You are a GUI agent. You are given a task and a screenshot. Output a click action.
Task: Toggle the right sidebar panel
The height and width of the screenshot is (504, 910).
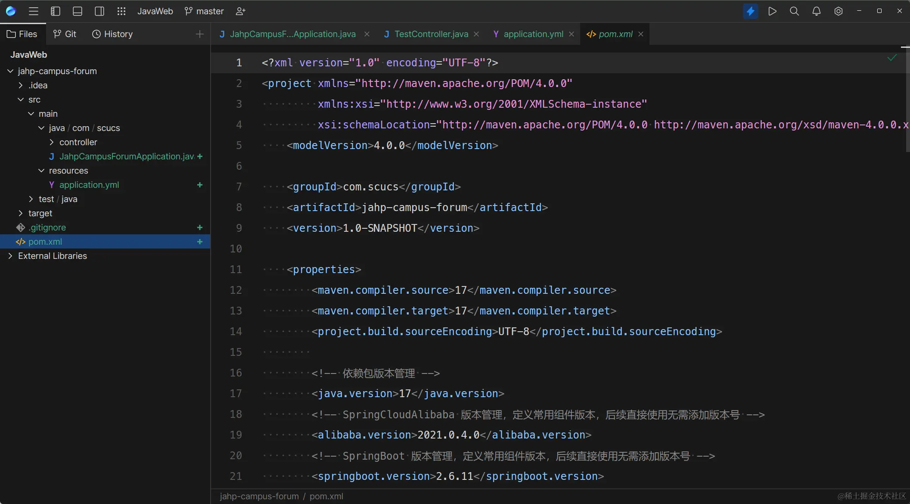(x=99, y=11)
